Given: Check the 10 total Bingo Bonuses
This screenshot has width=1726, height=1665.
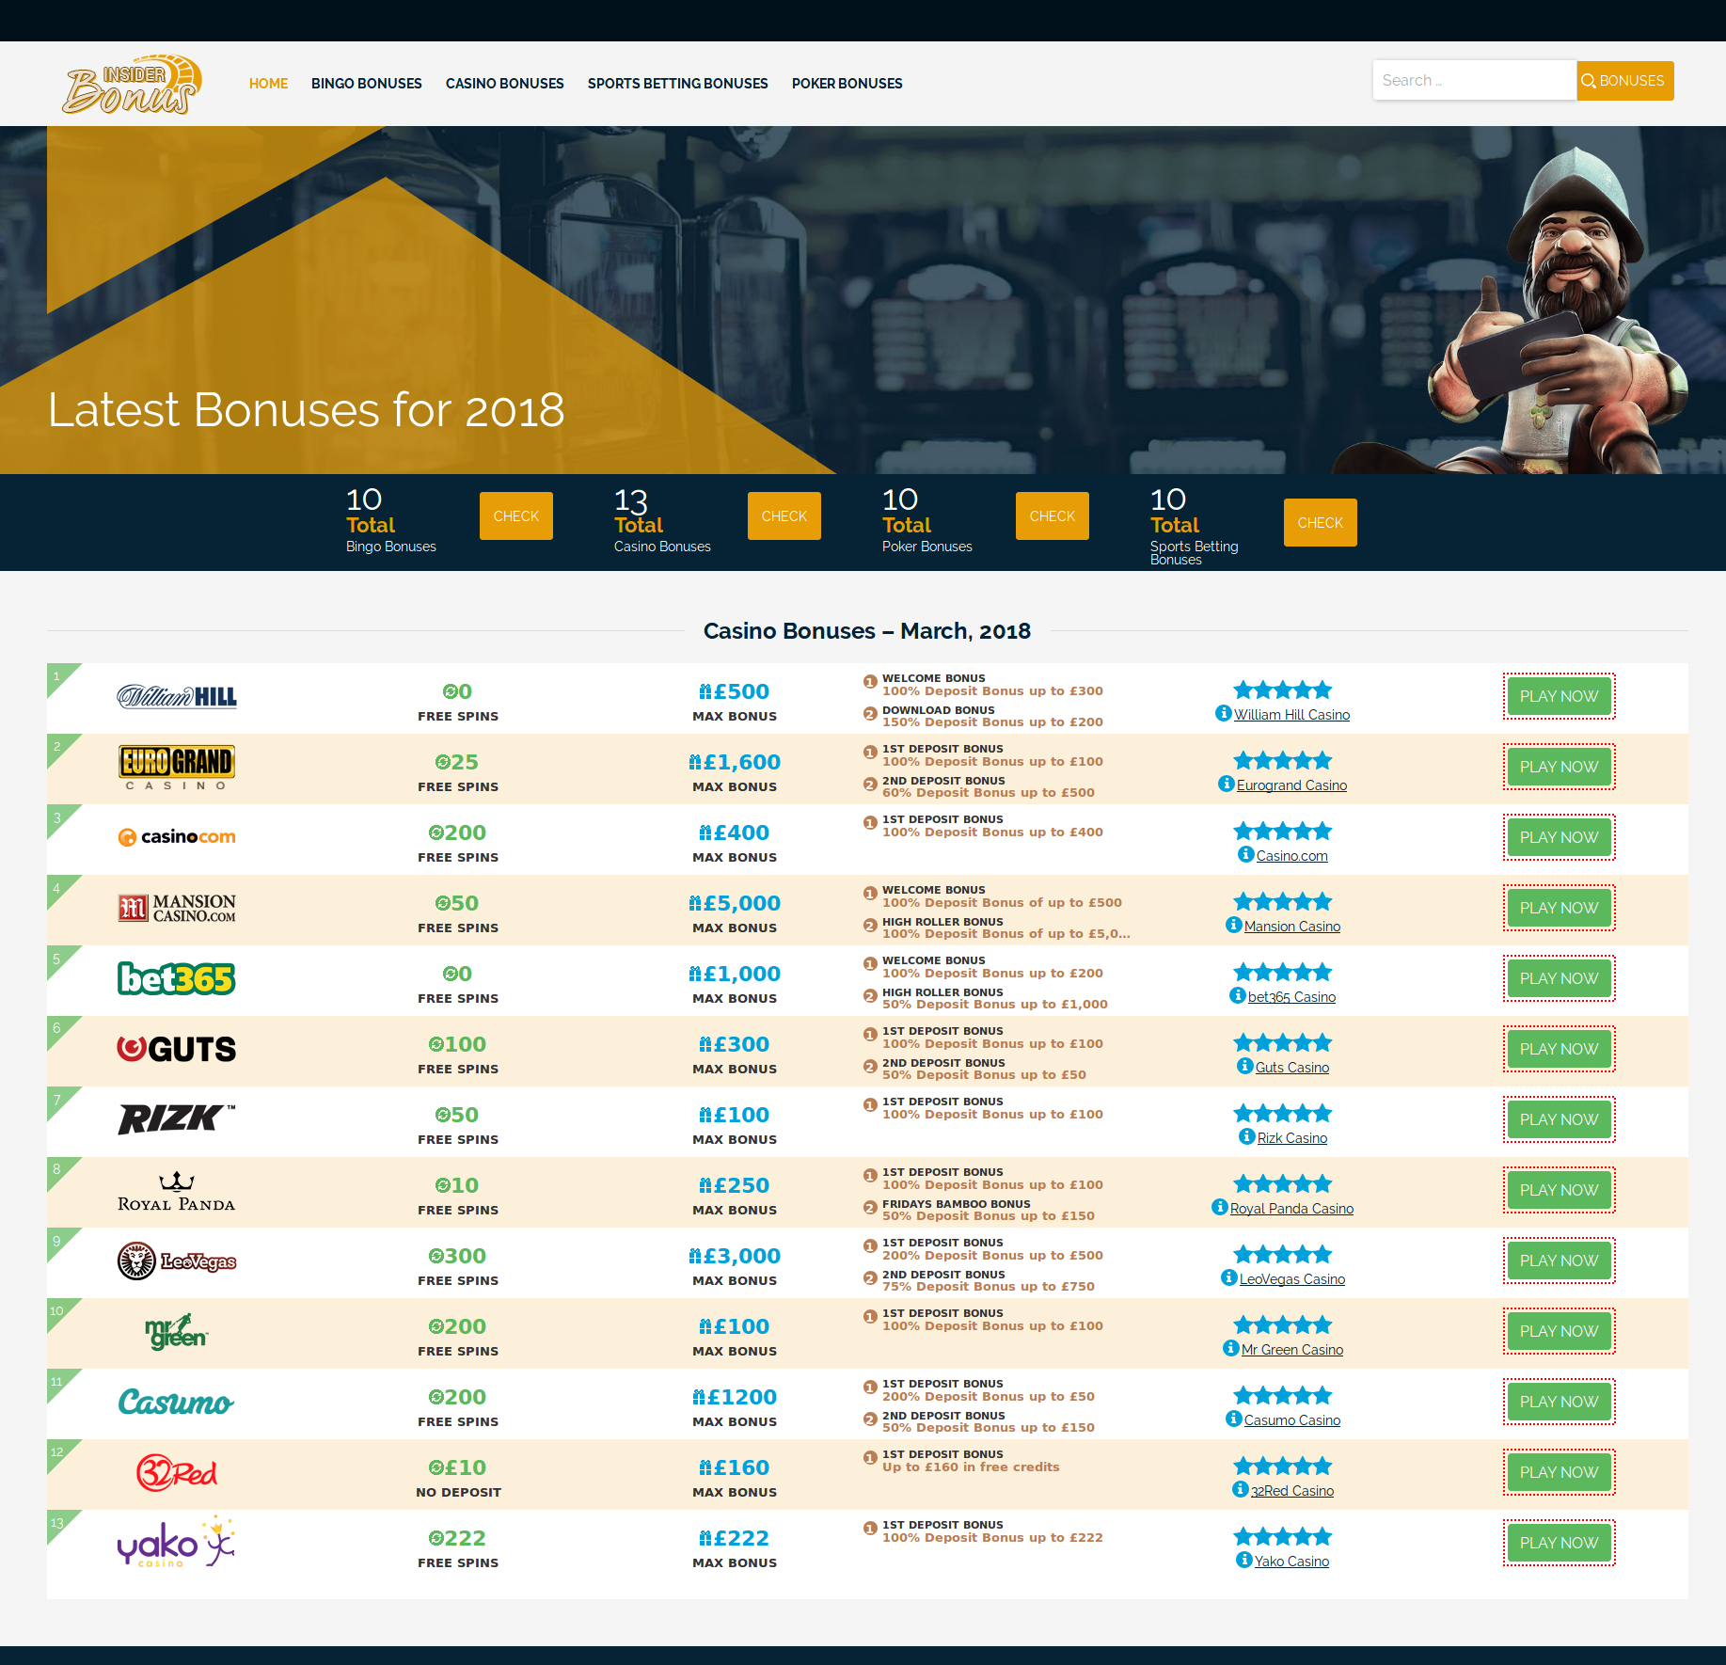Looking at the screenshot, I should 516,516.
